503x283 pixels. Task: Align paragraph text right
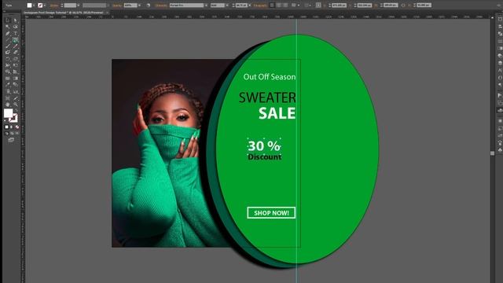click(285, 6)
